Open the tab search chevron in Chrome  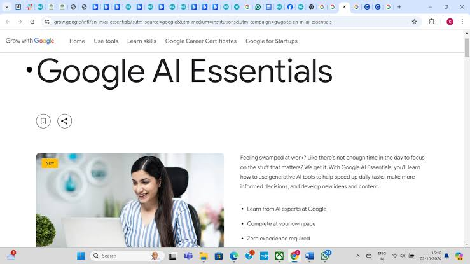[6, 6]
